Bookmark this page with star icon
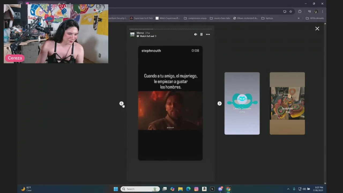Viewport: 343px width, 193px height. [291, 12]
